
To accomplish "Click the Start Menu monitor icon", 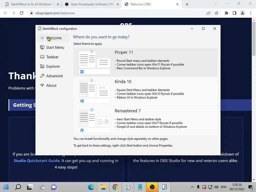I will click(42, 47).
